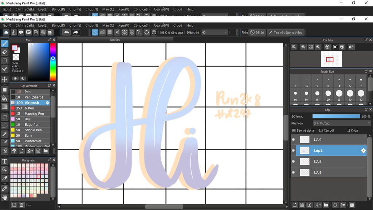Zoom out on Navigator panel
The image size is (373, 210).
318,47
